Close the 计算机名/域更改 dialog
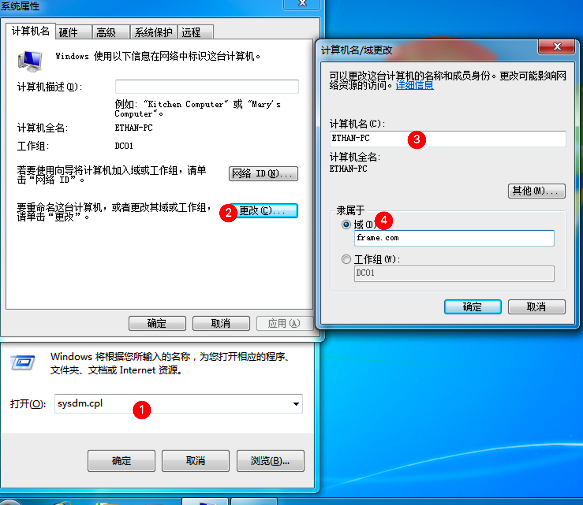The image size is (583, 505). coord(557,46)
